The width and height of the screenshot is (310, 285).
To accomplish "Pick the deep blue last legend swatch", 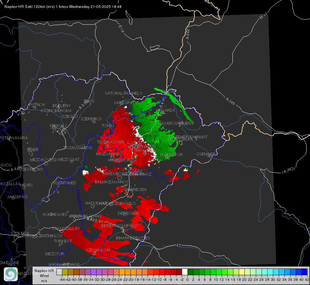I will click(305, 272).
